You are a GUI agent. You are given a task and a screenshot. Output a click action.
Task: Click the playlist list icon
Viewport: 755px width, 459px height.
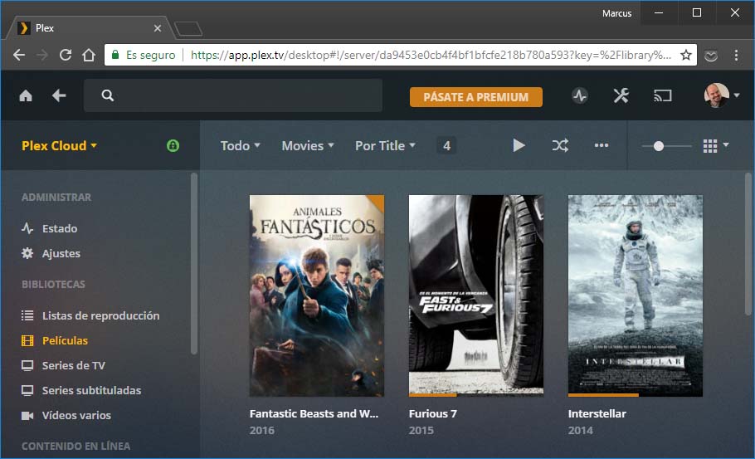[x=27, y=315]
